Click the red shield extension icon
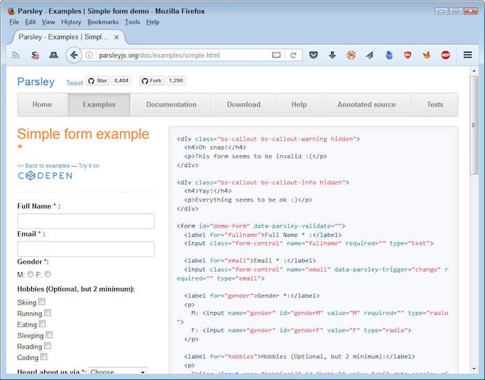This screenshot has height=380, width=485. pyautogui.click(x=407, y=55)
